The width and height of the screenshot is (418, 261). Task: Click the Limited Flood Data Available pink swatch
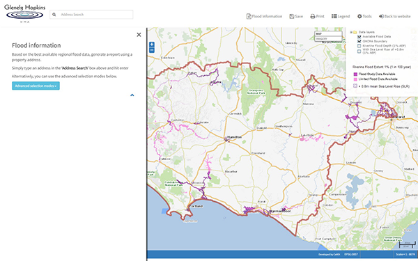pyautogui.click(x=355, y=79)
